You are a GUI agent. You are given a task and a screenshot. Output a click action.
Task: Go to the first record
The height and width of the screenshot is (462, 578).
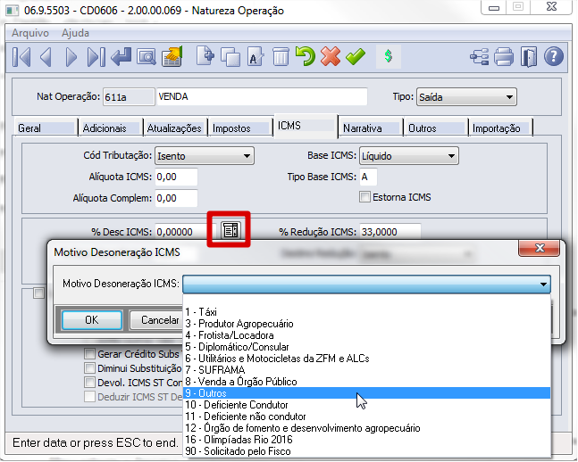(x=21, y=57)
